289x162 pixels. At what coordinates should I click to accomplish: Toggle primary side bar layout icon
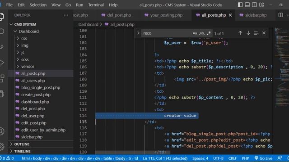coord(240,5)
